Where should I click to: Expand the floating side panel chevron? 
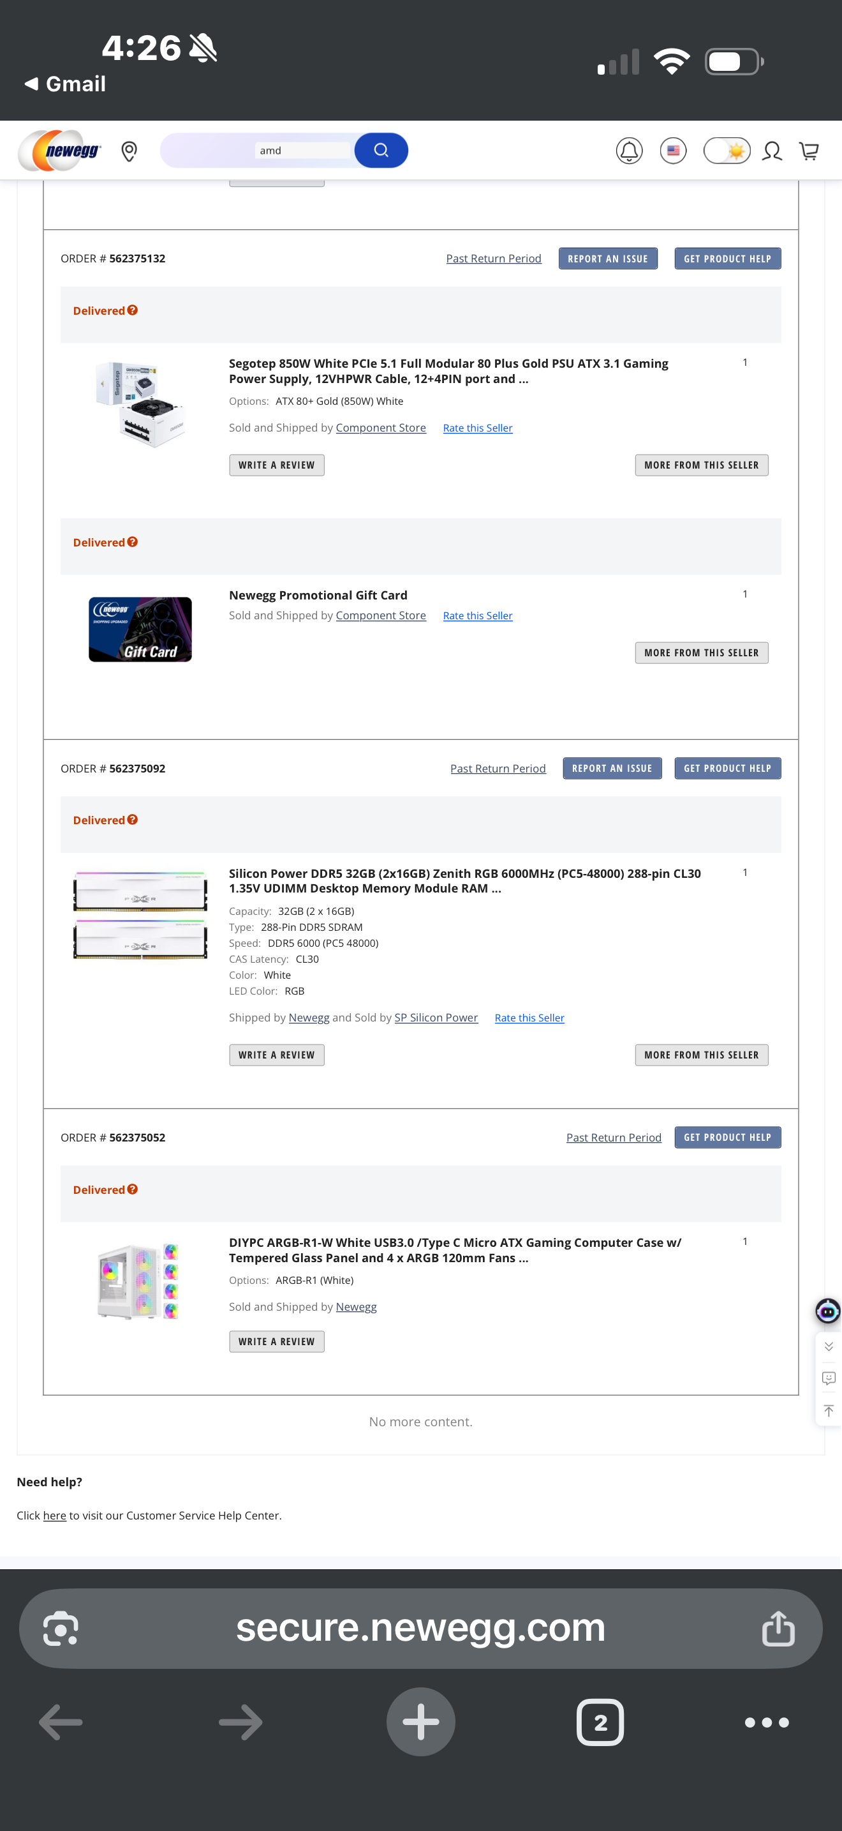pyautogui.click(x=828, y=1347)
